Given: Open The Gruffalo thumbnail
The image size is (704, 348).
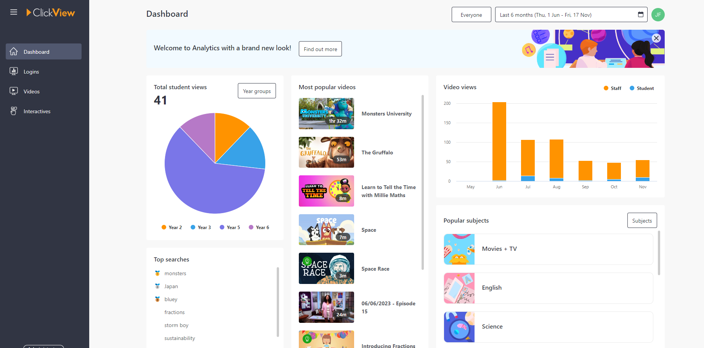Looking at the screenshot, I should pos(326,152).
